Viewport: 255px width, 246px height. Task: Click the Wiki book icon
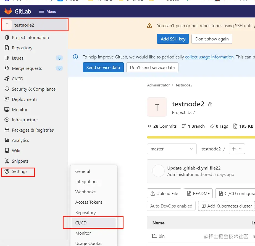7,150
